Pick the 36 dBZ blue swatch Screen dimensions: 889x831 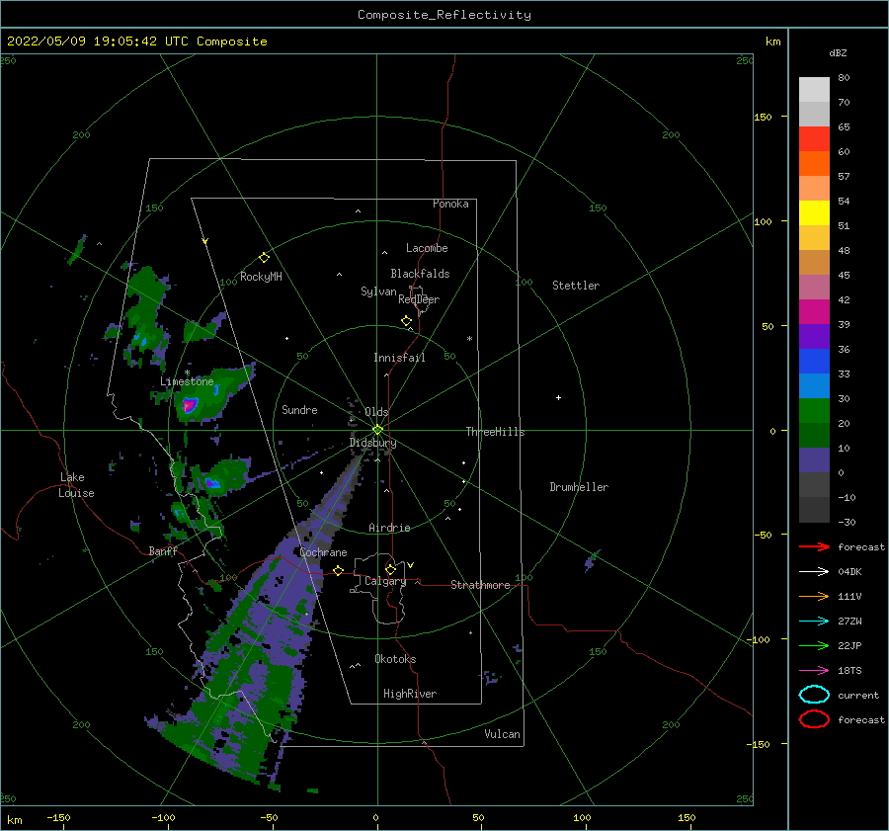(x=814, y=362)
